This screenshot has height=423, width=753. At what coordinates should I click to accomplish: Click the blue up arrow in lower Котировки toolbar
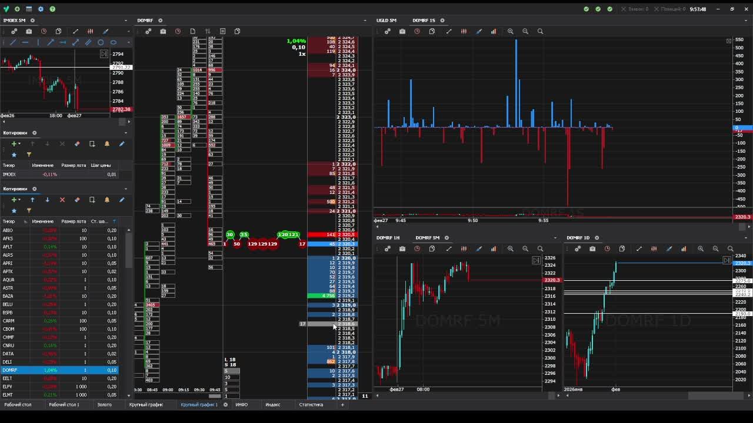point(32,200)
